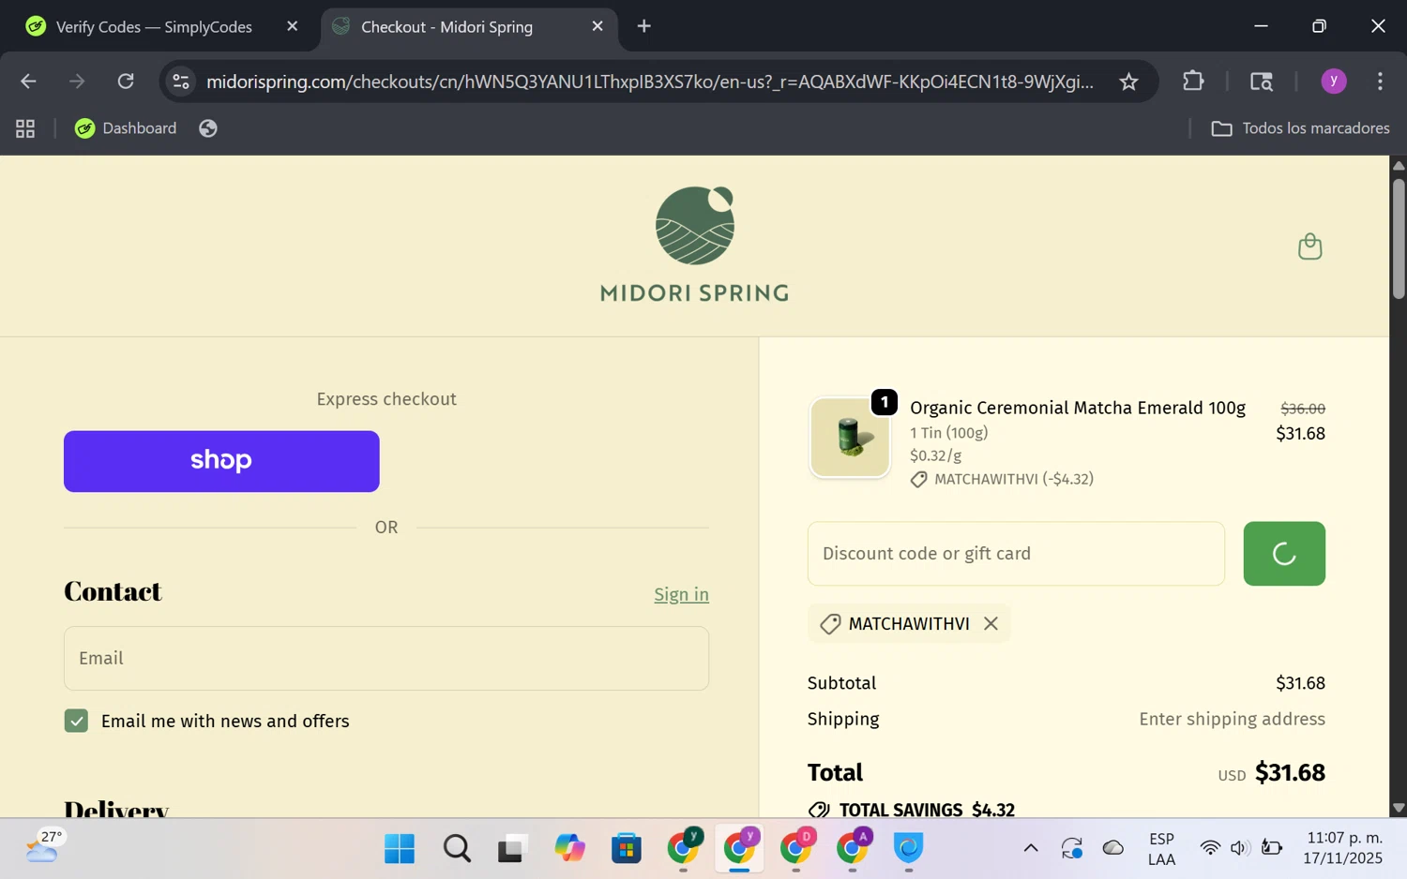Viewport: 1407px width, 879px height.
Task: Reload the current page
Action: click(x=126, y=82)
